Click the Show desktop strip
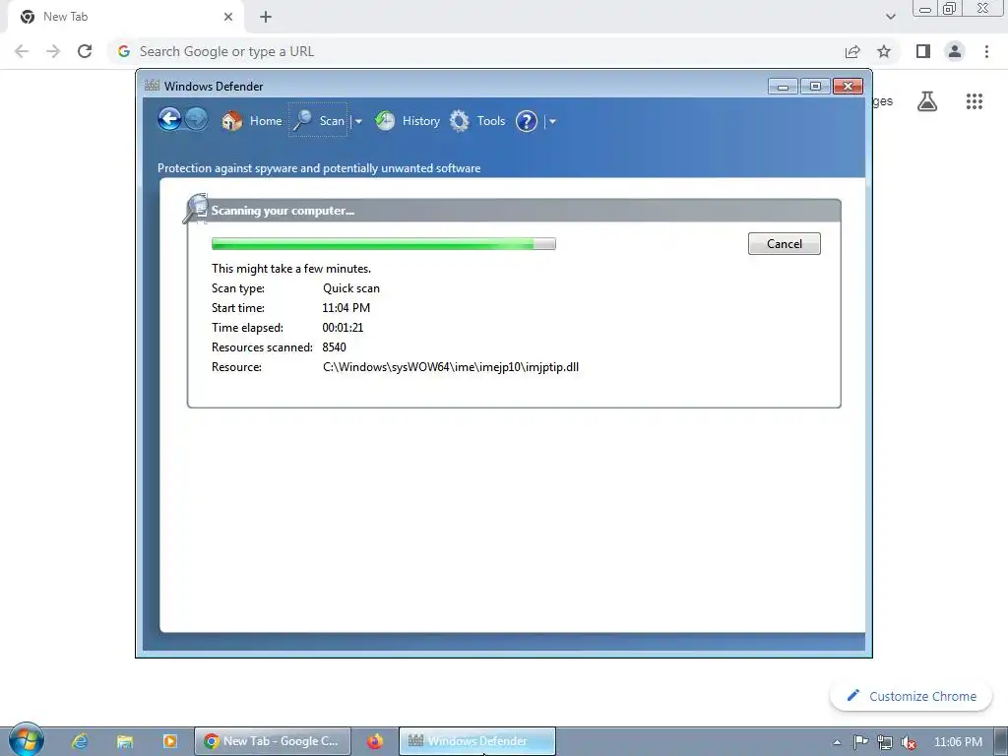This screenshot has height=756, width=1008. point(1001,741)
